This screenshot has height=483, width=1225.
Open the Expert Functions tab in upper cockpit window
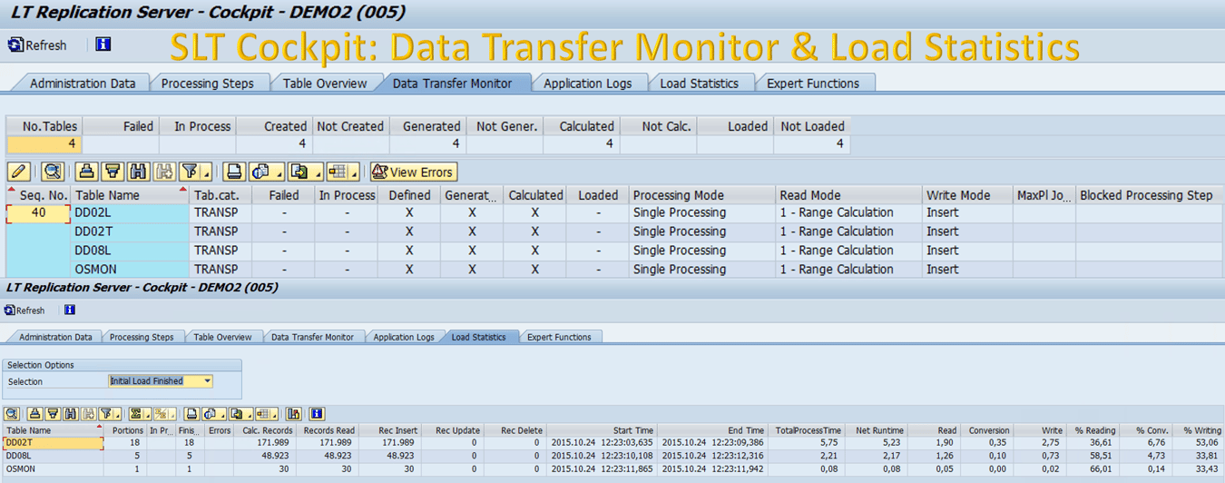point(812,84)
